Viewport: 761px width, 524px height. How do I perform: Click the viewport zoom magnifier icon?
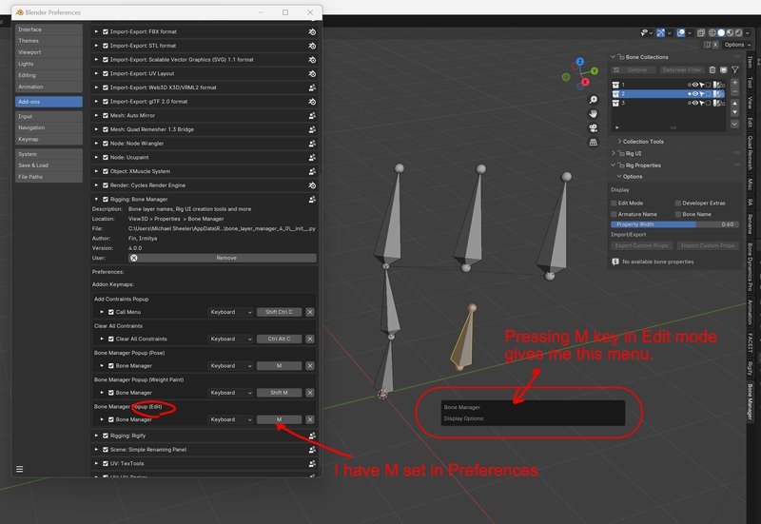pos(593,100)
